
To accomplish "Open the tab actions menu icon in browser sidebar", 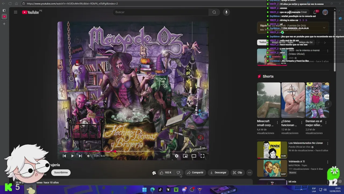I will coord(4,11).
